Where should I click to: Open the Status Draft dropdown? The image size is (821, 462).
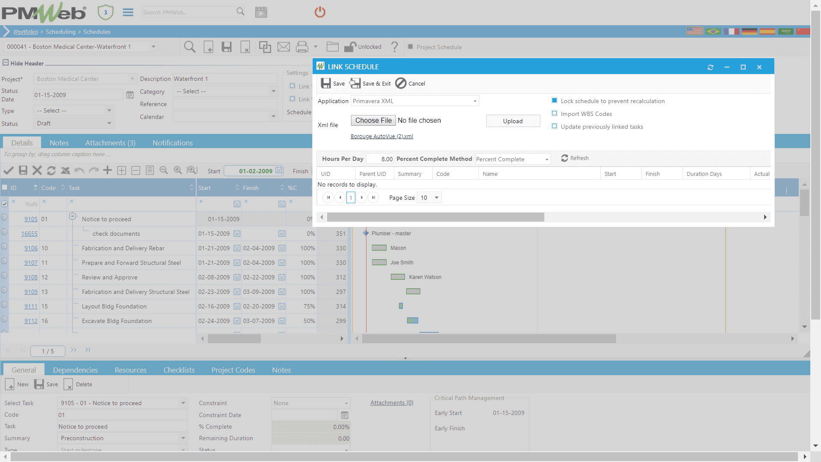coord(109,123)
